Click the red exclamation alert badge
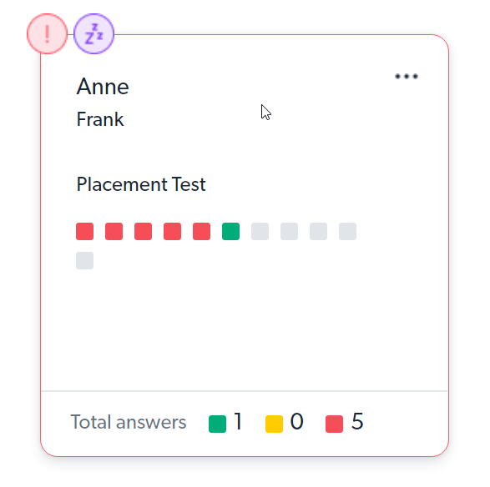The width and height of the screenshot is (490, 487). 48,33
